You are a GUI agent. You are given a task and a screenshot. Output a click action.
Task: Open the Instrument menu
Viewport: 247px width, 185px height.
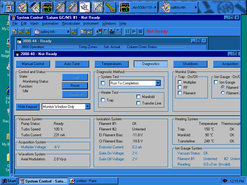pos(91,23)
